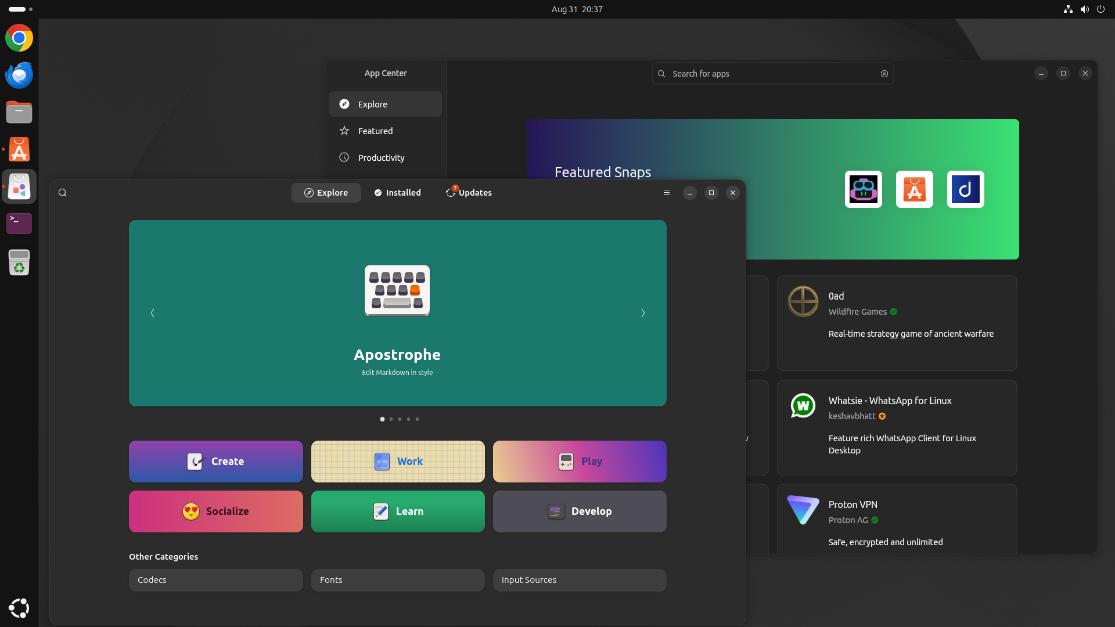The height and width of the screenshot is (627, 1115).
Task: Click Proton AG verified badge
Action: pyautogui.click(x=875, y=520)
